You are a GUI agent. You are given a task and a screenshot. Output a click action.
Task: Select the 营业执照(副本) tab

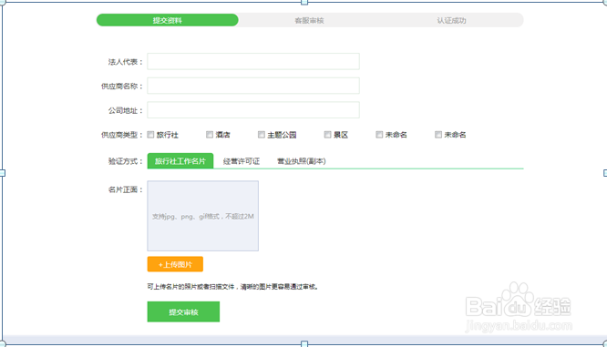[301, 161]
